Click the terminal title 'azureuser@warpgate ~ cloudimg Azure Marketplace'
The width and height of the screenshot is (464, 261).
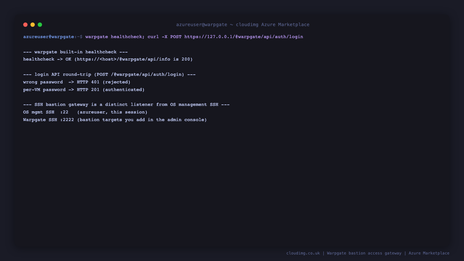[x=243, y=25]
